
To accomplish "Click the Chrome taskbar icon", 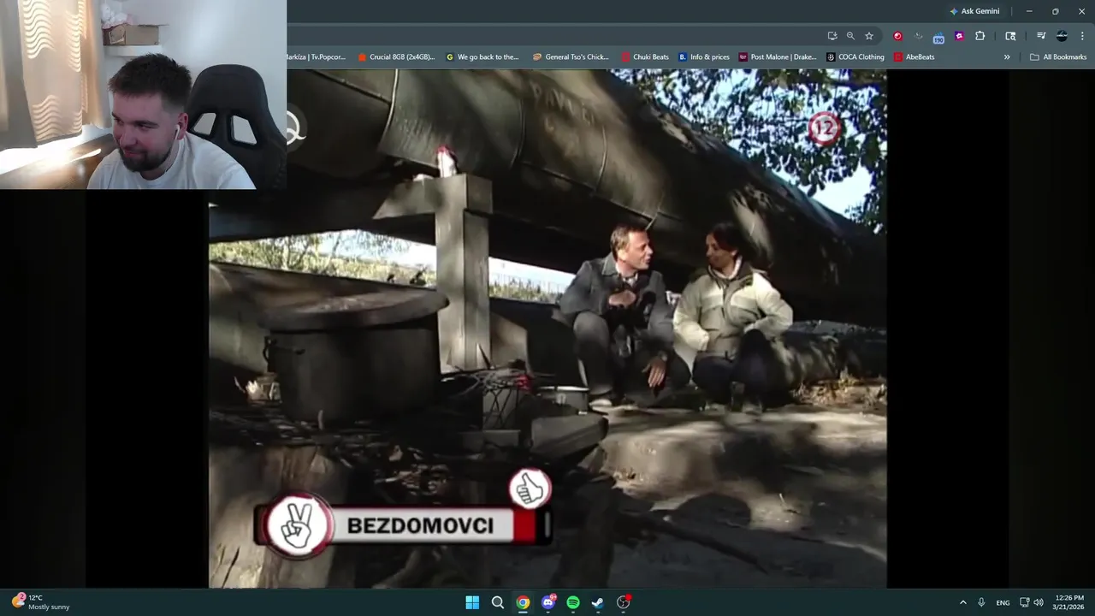I will click(x=523, y=602).
